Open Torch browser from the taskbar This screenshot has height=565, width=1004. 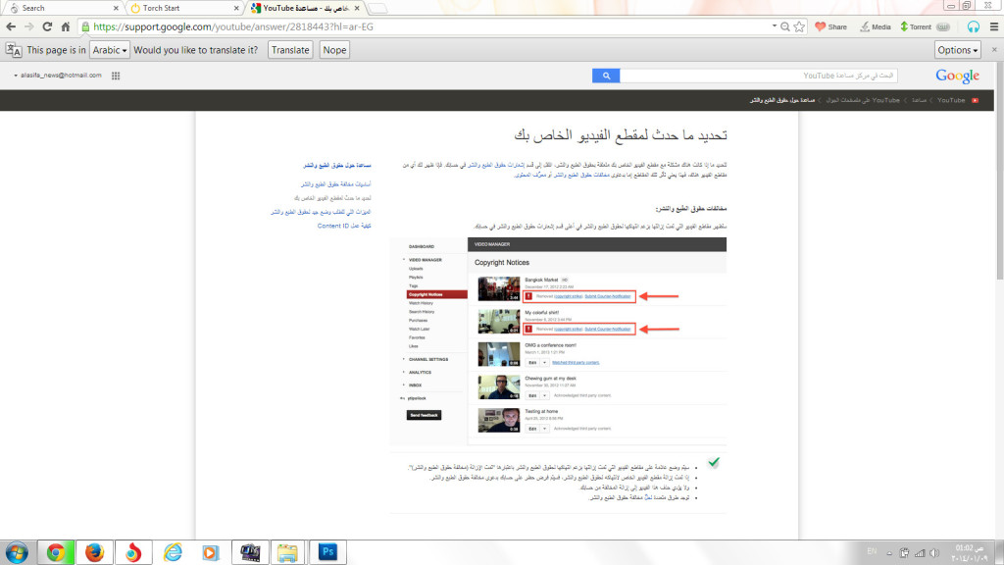133,552
